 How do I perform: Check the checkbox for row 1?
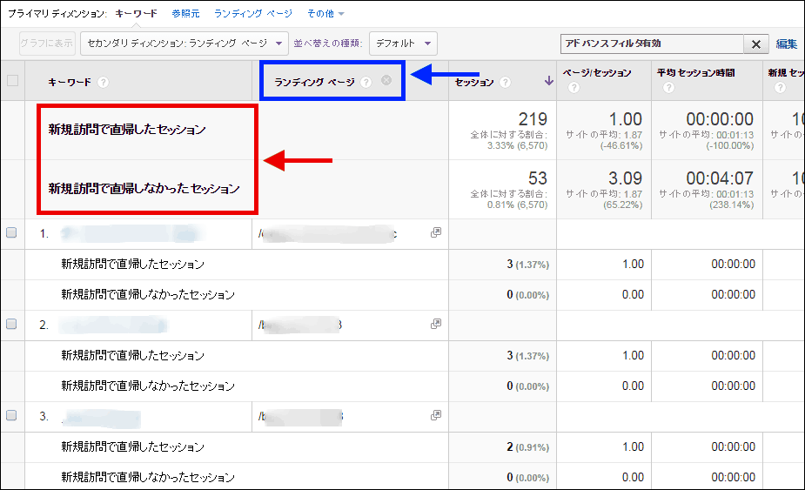coord(12,233)
